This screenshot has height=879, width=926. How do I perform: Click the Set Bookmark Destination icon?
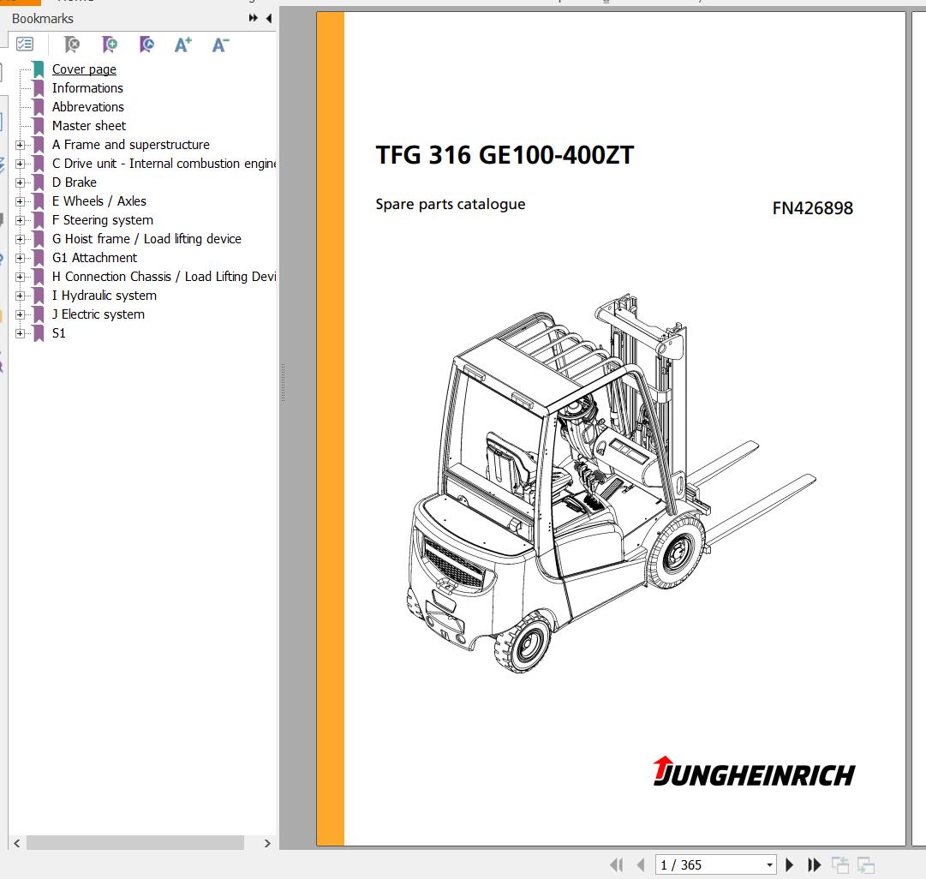(145, 45)
